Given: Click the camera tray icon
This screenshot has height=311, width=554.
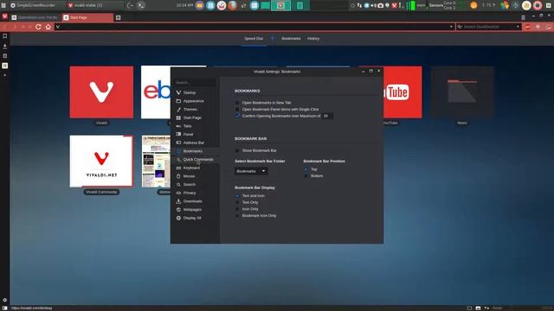Looking at the screenshot, I should (380, 5).
